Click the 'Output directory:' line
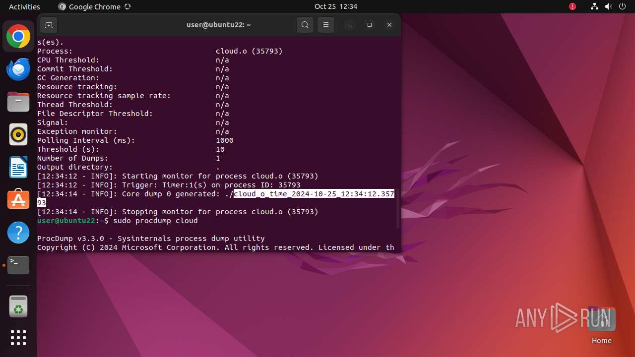The height and width of the screenshot is (357, 635). coord(128,167)
